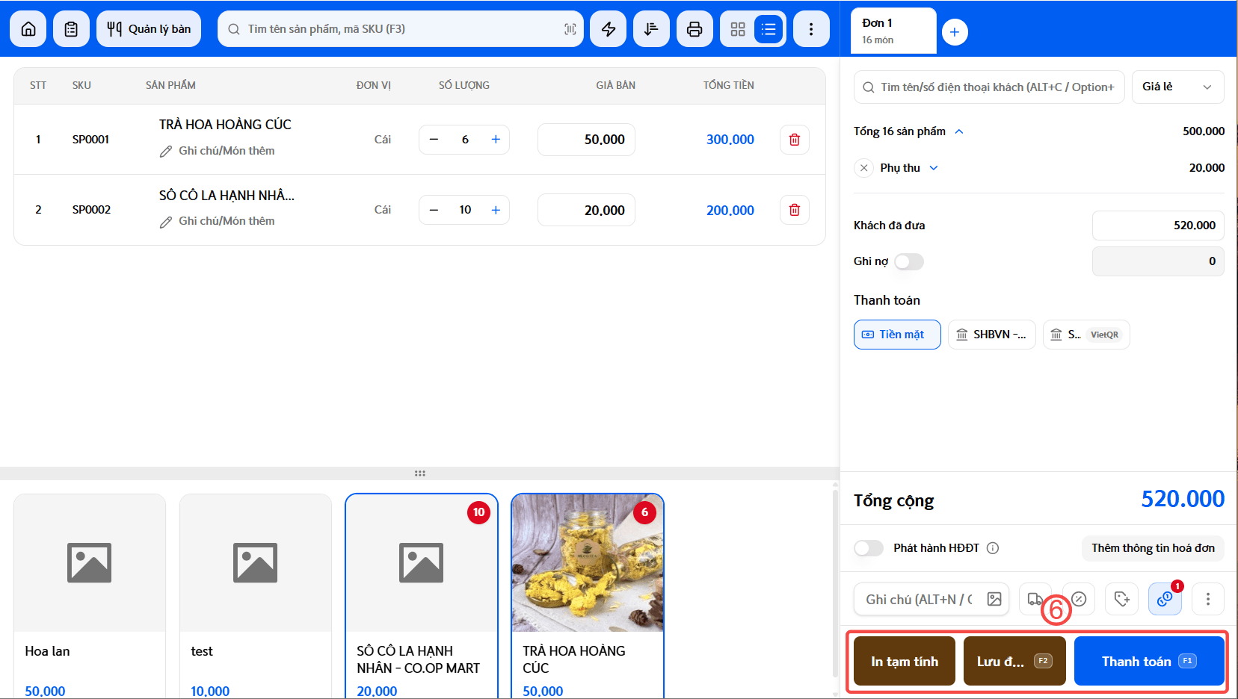Open Quản lý bàn table management

149,29
